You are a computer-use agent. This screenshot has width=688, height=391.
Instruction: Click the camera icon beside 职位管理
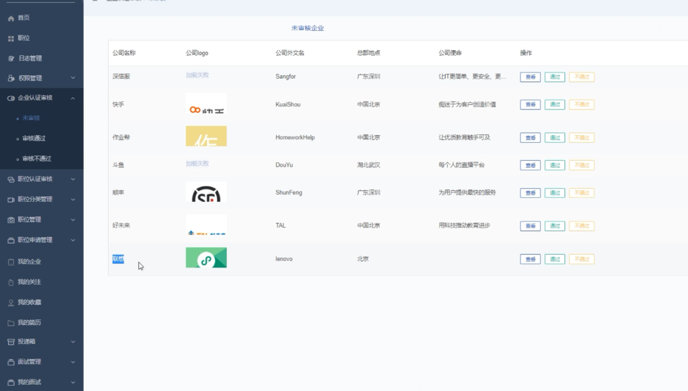tap(11, 220)
